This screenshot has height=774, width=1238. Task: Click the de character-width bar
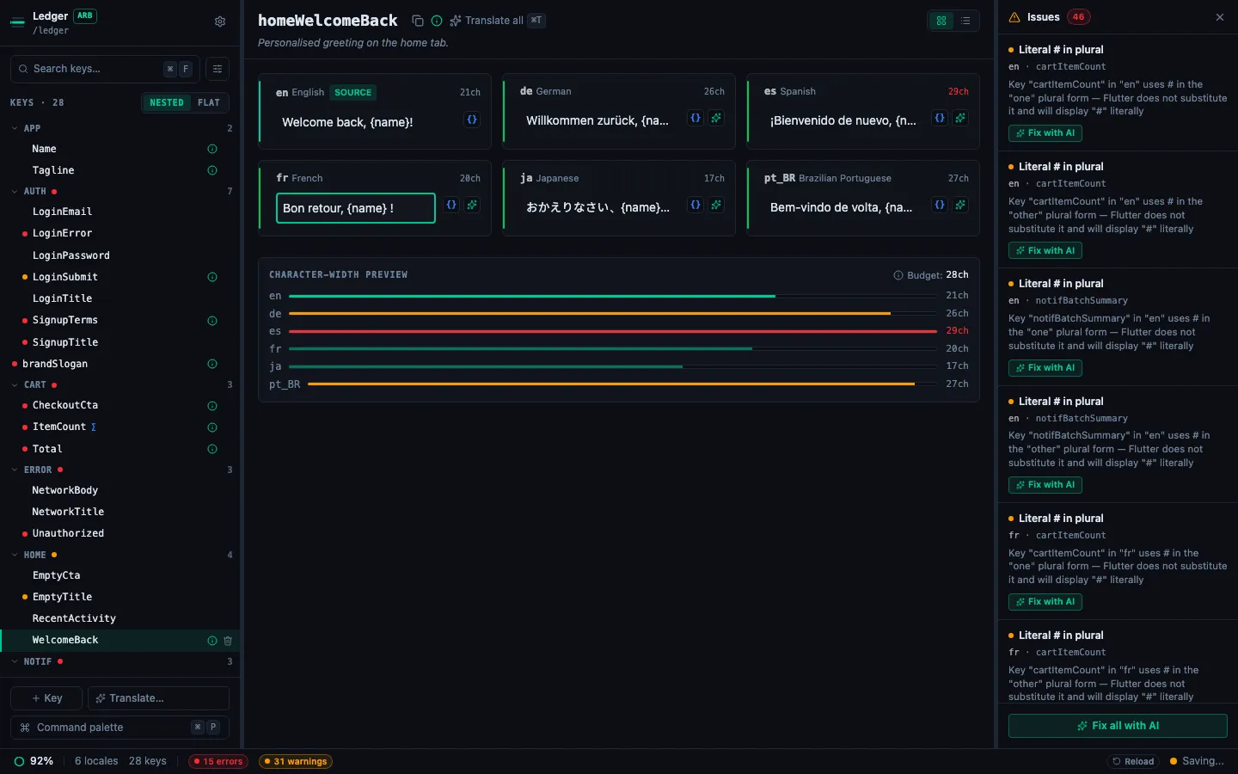click(613, 314)
